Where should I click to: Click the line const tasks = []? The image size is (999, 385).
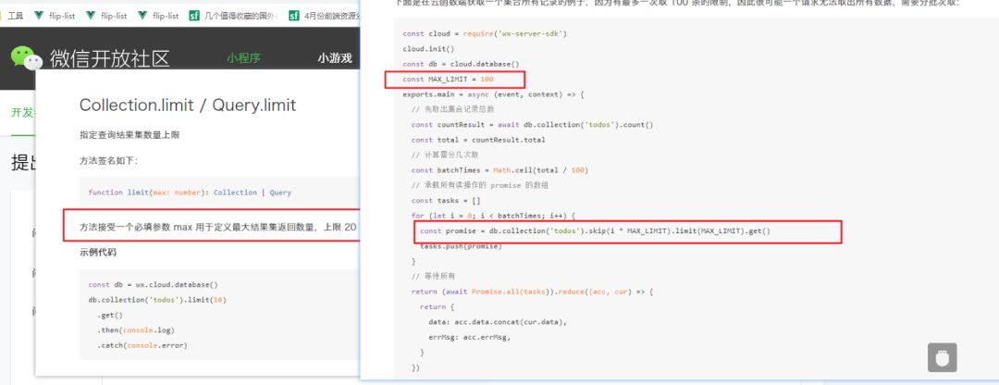[446, 201]
